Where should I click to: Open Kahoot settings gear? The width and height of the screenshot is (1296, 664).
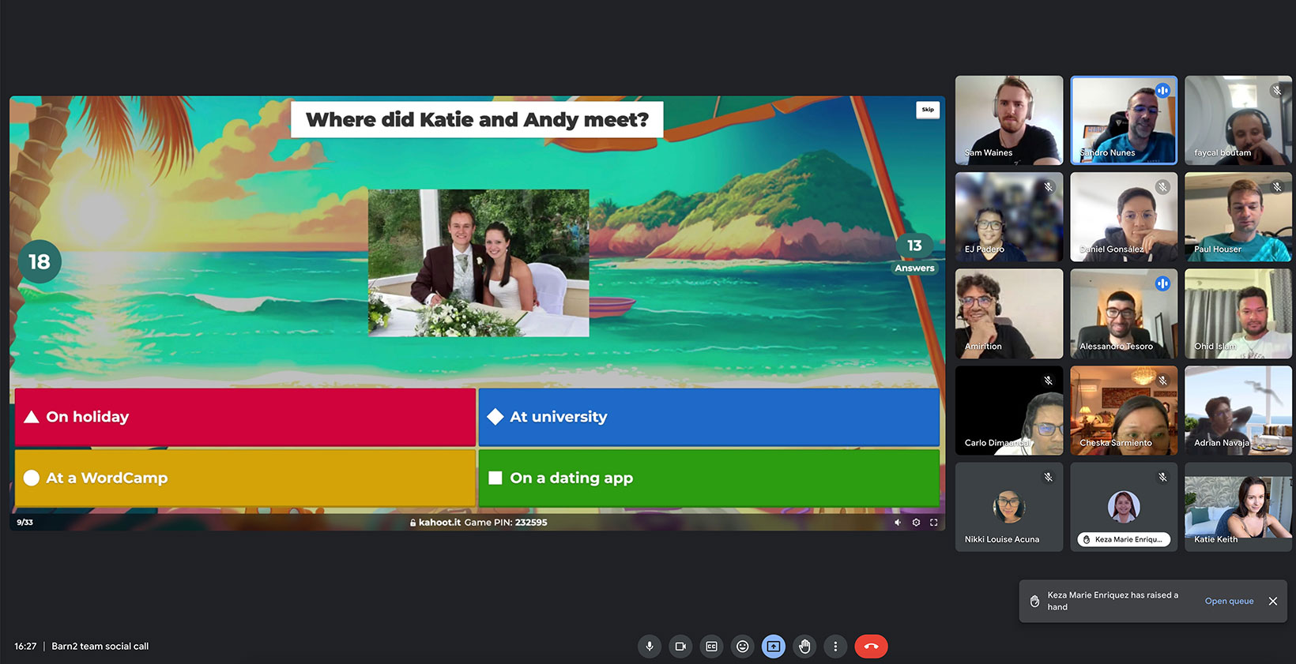(916, 523)
